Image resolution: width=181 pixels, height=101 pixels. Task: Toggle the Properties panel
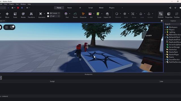(169, 15)
